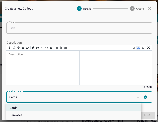Select Cards from the callout type list

[x=14, y=108]
